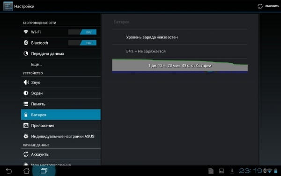Click the storage icon next to 'Память'
Viewport: 281px width, 176px height.
pos(26,104)
